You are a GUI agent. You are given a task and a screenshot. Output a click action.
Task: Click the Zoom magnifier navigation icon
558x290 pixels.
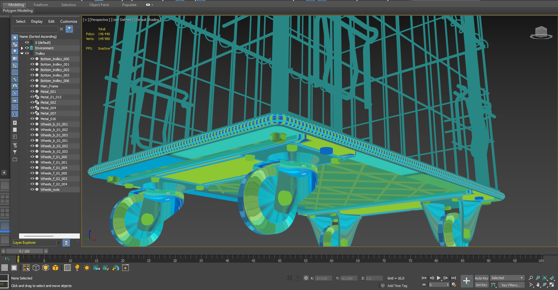tap(531, 278)
